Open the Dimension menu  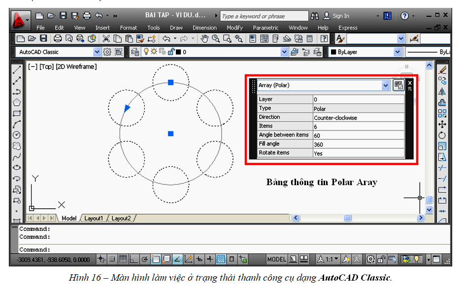204,28
